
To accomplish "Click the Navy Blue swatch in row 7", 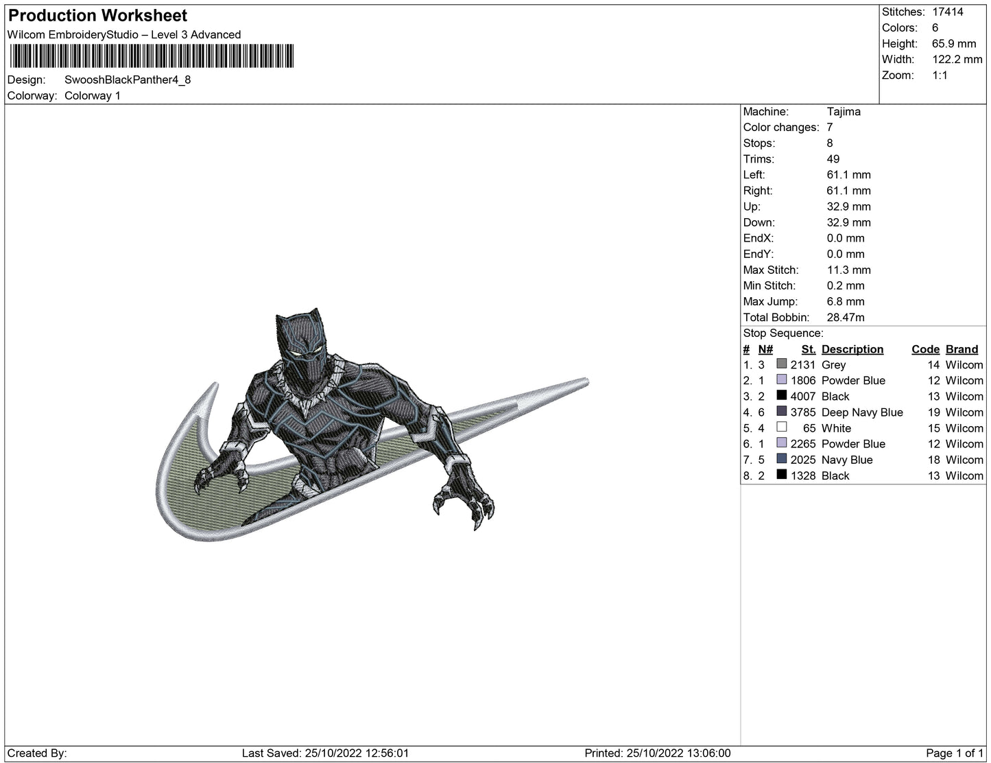I will (x=781, y=458).
